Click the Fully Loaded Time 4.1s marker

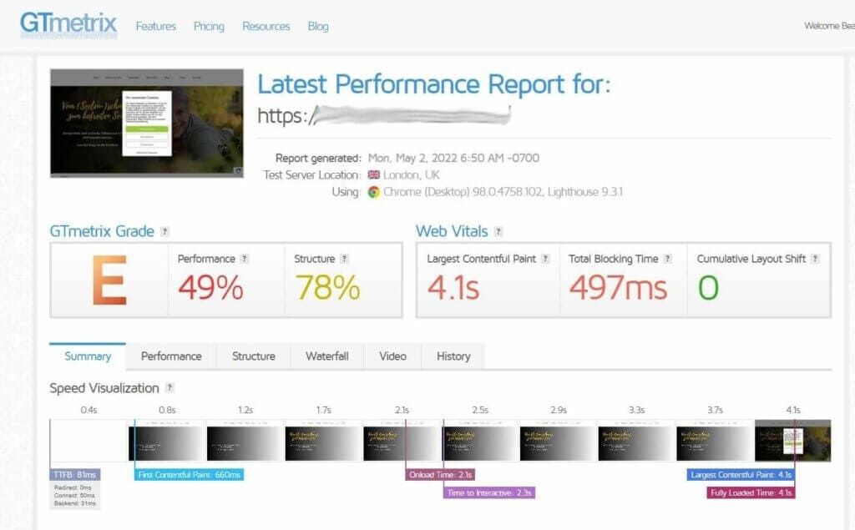pyautogui.click(x=751, y=493)
